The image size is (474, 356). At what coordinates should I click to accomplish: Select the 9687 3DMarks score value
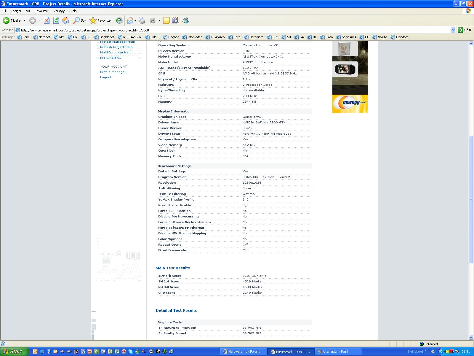point(254,276)
